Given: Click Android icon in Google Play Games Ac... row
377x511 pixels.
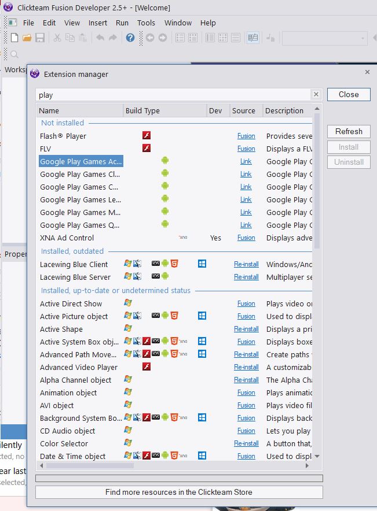Looking at the screenshot, I should coord(165,161).
